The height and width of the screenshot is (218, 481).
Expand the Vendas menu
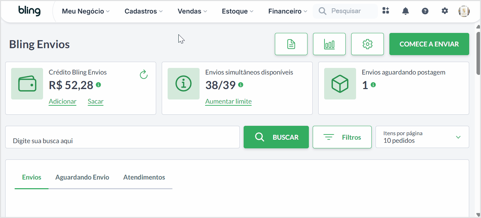click(x=192, y=11)
